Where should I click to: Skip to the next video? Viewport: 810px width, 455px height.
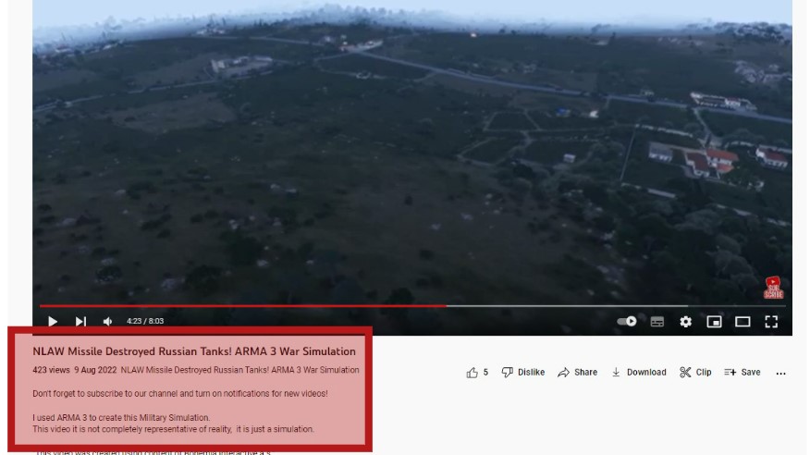pyautogui.click(x=80, y=321)
